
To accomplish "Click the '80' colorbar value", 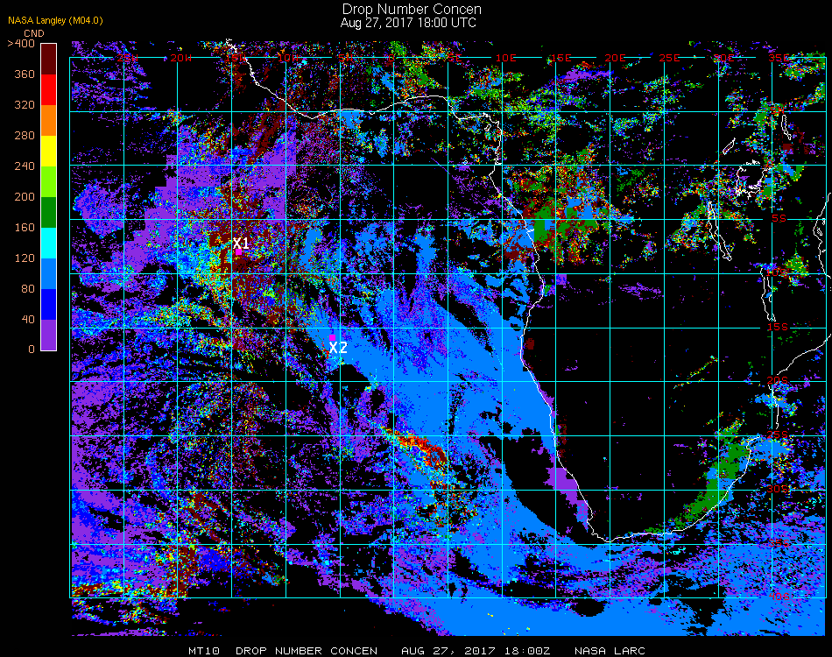I will 28,289.
